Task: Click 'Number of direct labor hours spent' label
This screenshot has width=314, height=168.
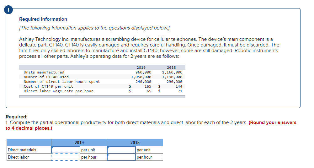Action: click(62, 82)
